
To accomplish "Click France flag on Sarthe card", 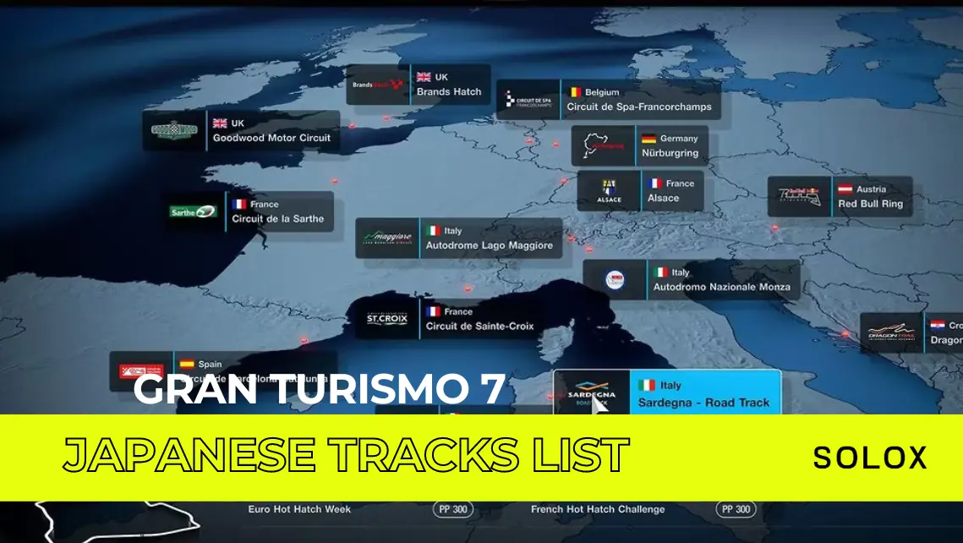I will point(239,204).
